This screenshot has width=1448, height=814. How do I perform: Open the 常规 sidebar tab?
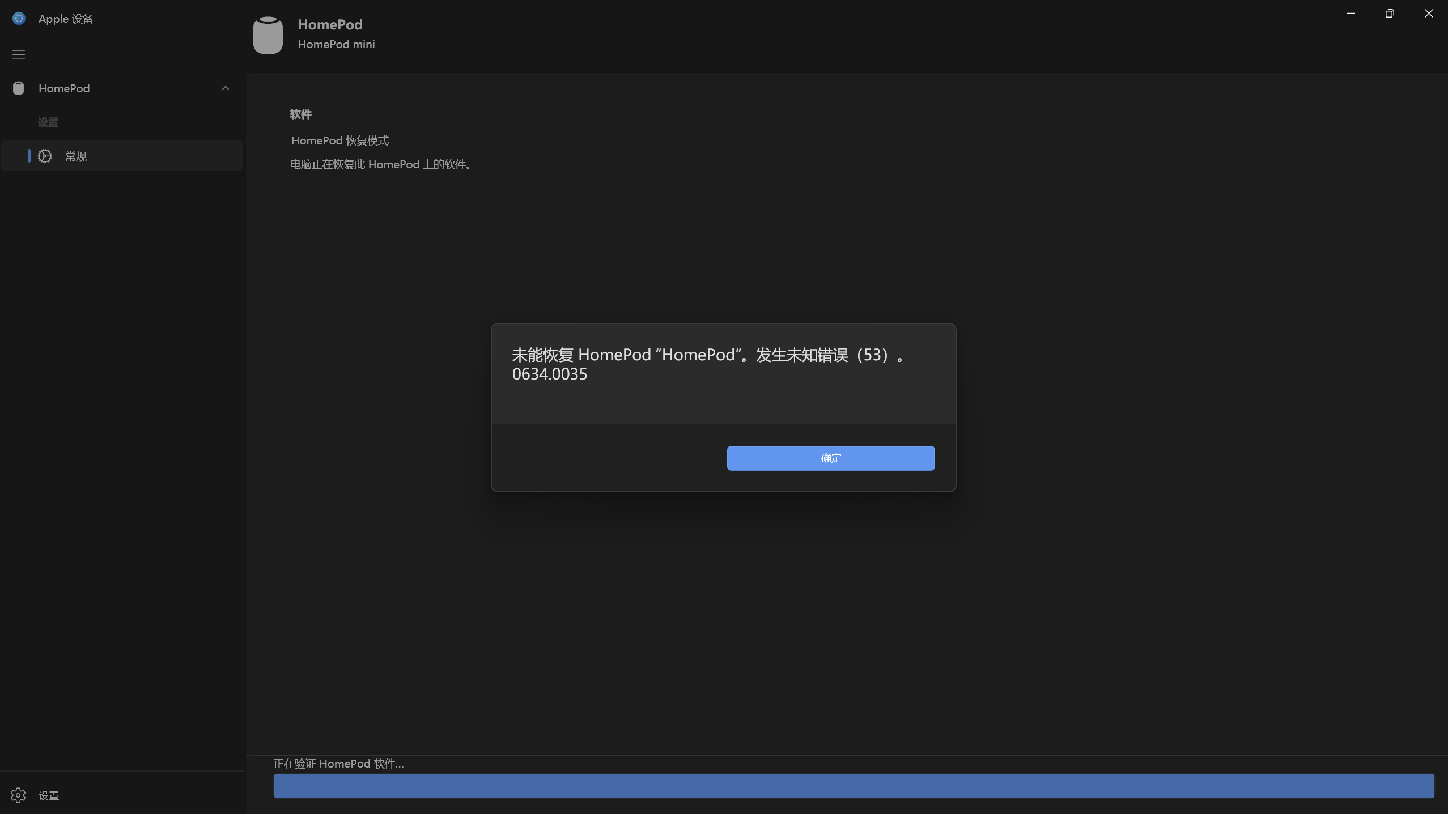click(x=76, y=156)
